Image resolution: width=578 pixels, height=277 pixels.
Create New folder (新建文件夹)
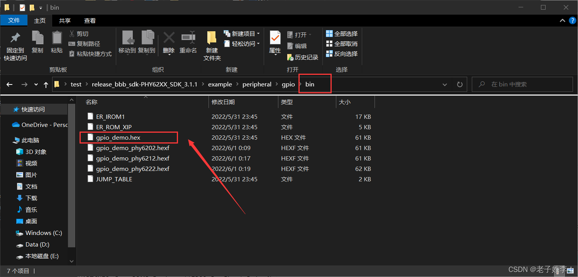(x=212, y=46)
